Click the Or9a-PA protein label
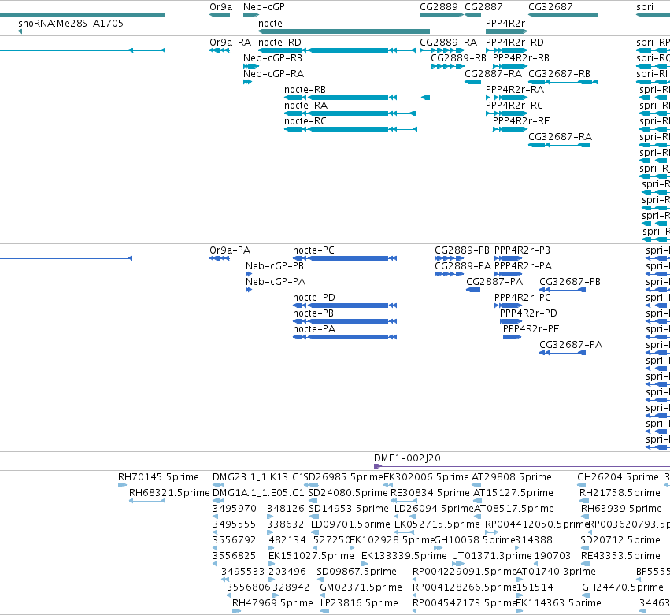 click(x=230, y=250)
